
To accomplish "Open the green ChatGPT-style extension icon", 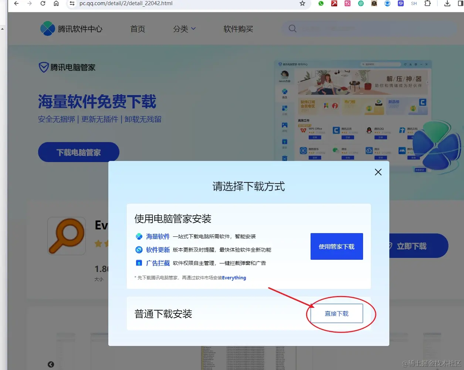I will pos(361,3).
